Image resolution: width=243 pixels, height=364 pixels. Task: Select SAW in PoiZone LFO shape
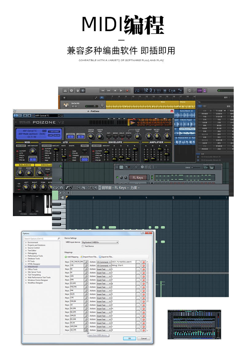coord(73,151)
